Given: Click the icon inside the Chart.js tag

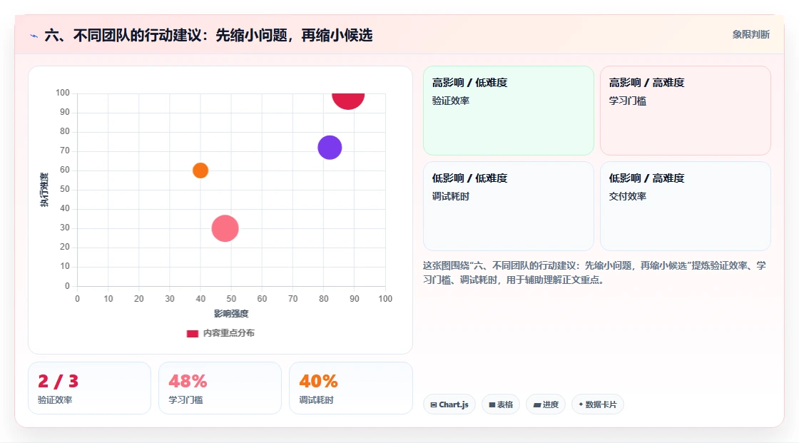Looking at the screenshot, I should [434, 404].
